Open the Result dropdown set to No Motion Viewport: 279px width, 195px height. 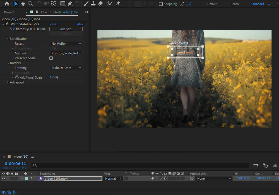(66, 43)
